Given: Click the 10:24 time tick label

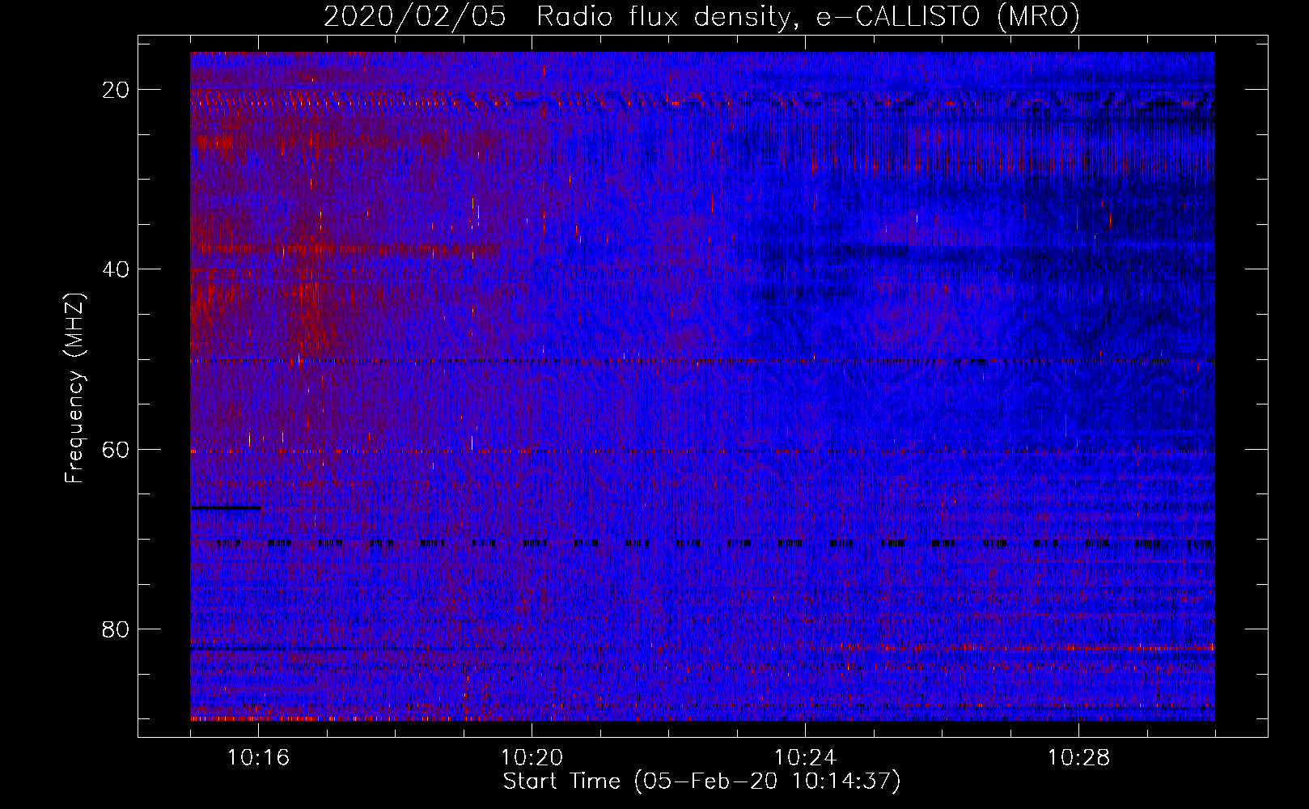Looking at the screenshot, I should tap(805, 758).
